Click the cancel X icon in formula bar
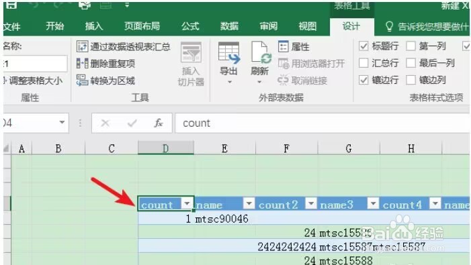 [105, 123]
